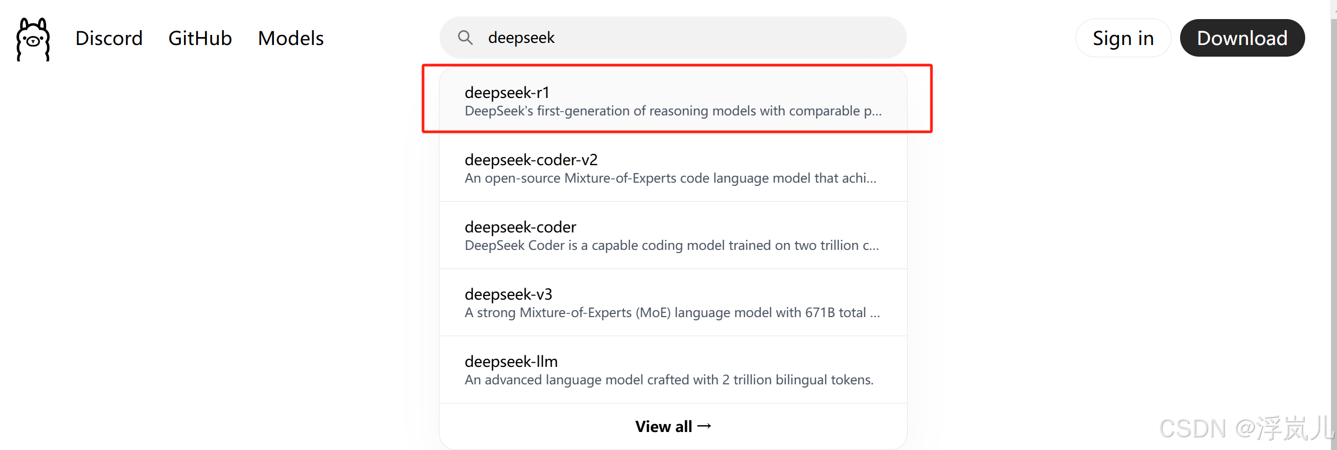The width and height of the screenshot is (1337, 450).
Task: Select the deepseek-llm search result
Action: tap(673, 370)
